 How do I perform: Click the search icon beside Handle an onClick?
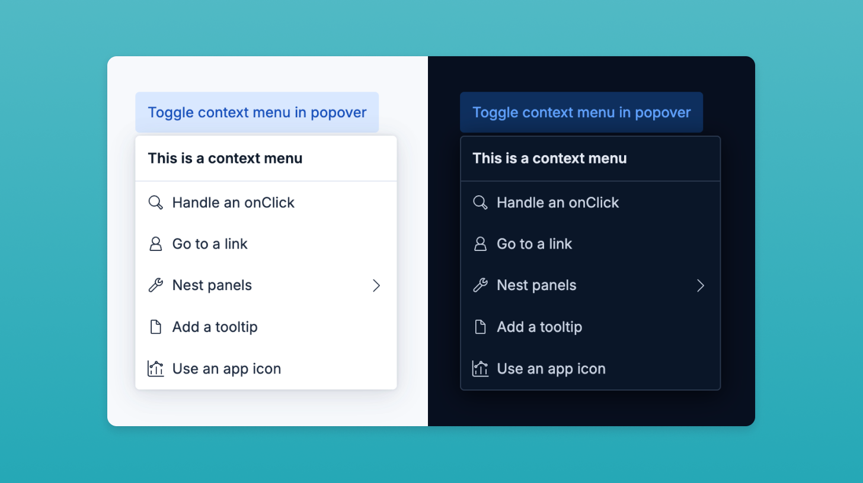click(155, 202)
